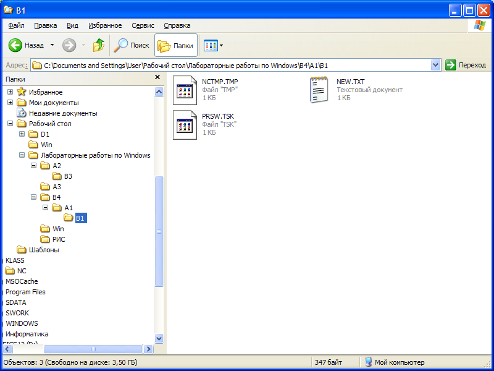This screenshot has height=371, width=494.
Task: Collapse the Рабочий стол tree node
Action: [x=10, y=124]
